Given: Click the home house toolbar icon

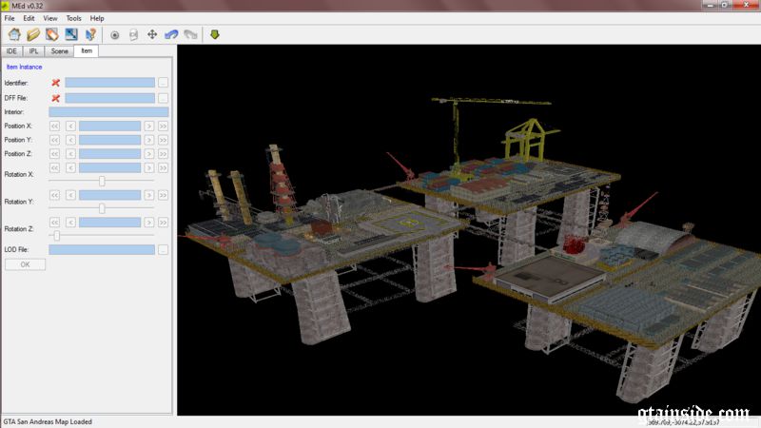Looking at the screenshot, I should tap(14, 34).
